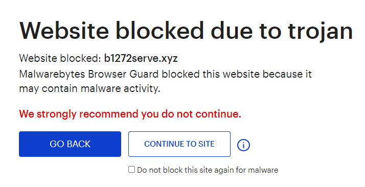Screen dimensions: 365x187
Task: Click the word 'Website' in the main heading
Action: click(64, 31)
